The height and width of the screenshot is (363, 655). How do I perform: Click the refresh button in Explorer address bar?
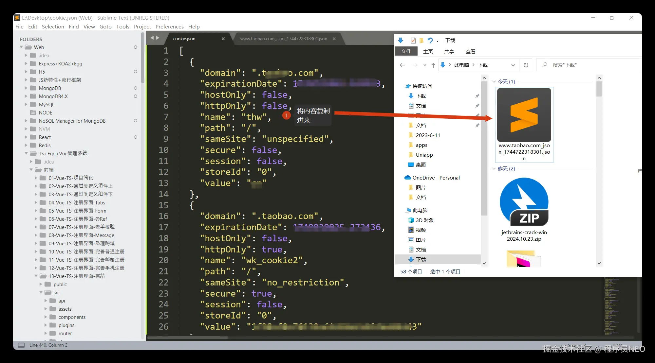click(526, 65)
